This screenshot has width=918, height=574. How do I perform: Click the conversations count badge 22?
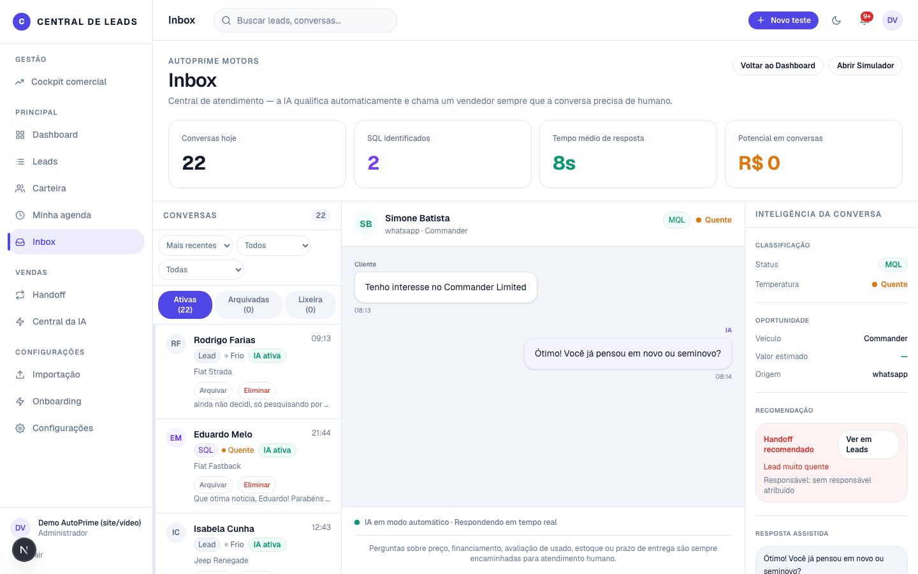321,216
